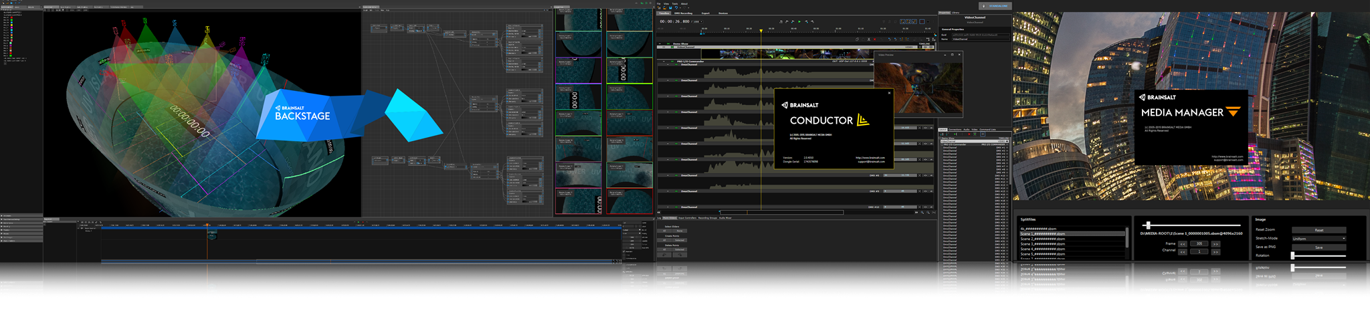Open File menu in Conductor
Viewport: 1370px width, 311px height.
click(x=659, y=4)
